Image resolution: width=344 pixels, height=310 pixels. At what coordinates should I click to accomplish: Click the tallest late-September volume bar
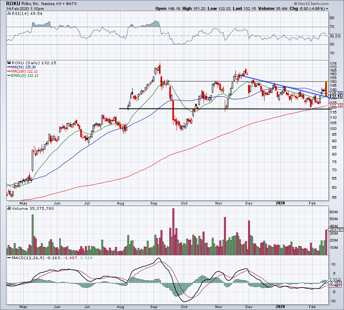173,232
